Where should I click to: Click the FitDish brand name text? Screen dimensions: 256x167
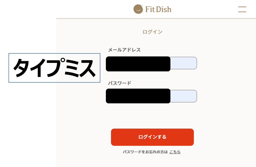(x=158, y=9)
